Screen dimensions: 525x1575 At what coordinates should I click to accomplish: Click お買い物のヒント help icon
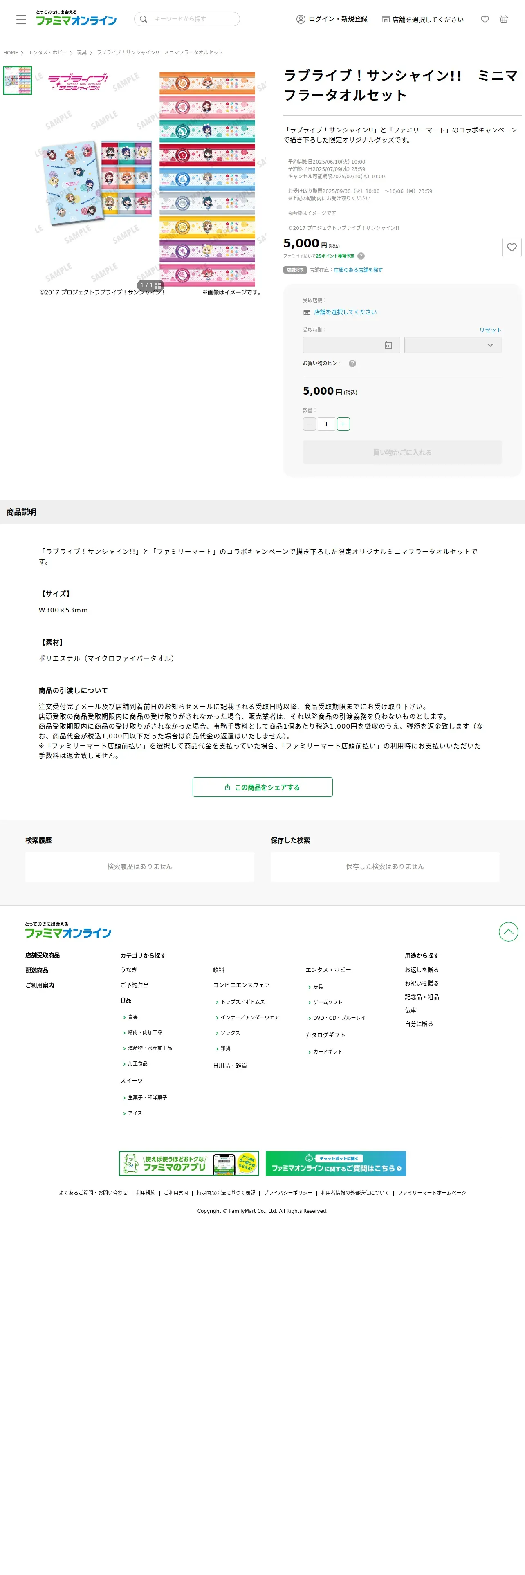pyautogui.click(x=352, y=363)
